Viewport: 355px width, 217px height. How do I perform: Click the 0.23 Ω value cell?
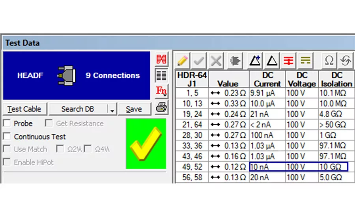click(229, 93)
